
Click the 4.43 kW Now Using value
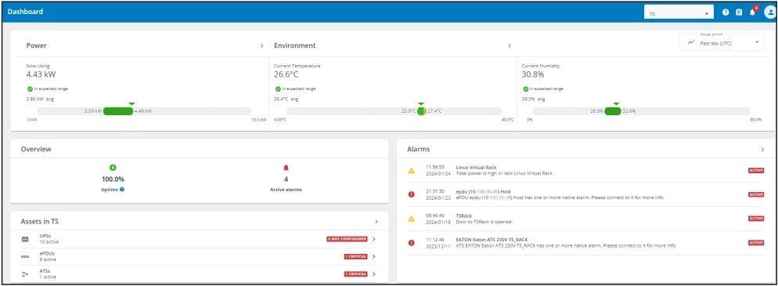(x=41, y=74)
